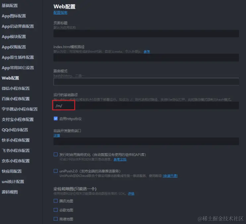The image size is (246, 224).
Task: Open 详情 link under 前端开发服务端口
Action: click(57, 136)
